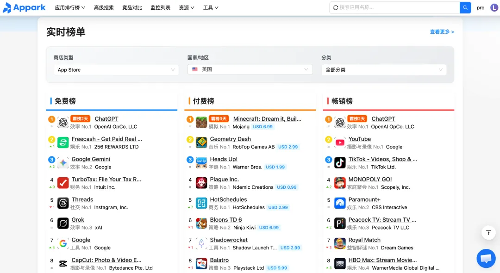This screenshot has width=500, height=273.
Task: Click the Ndemic Creations developer name
Action: click(x=253, y=187)
